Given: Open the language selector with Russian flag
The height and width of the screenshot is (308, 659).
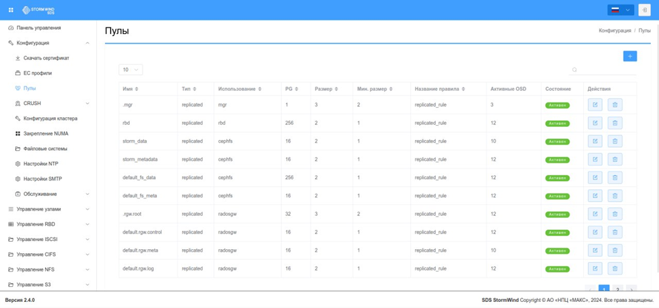Looking at the screenshot, I should coord(620,10).
